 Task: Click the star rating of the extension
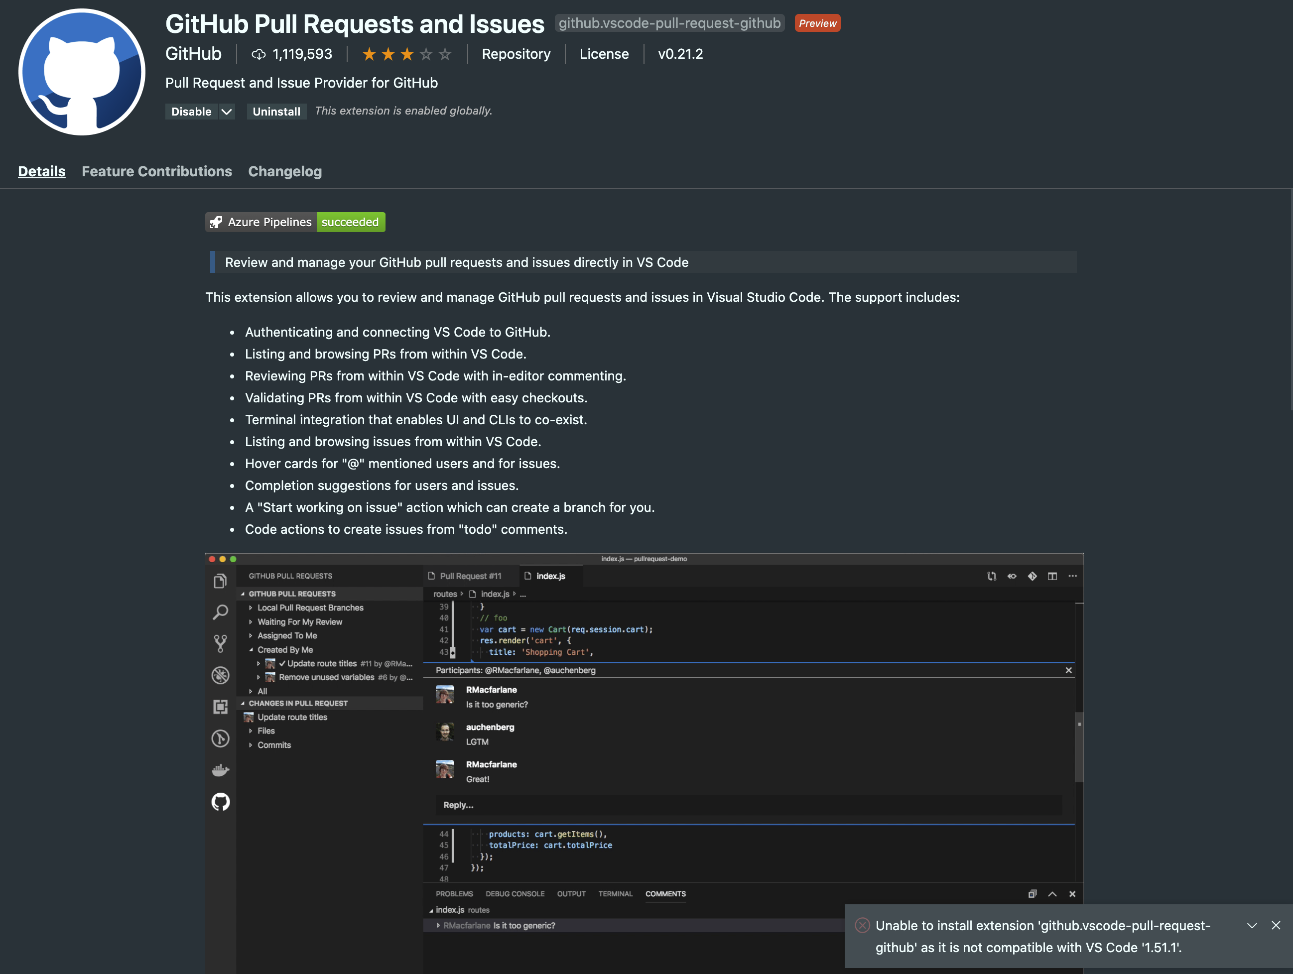click(407, 54)
